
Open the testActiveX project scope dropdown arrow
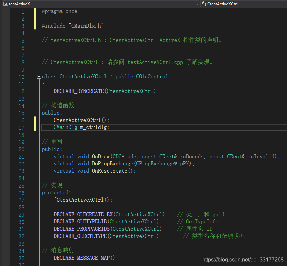(x=197, y=4)
